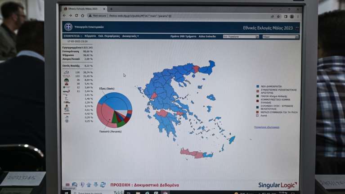Open the rightmost combo box in nav bar

[x=281, y=37]
